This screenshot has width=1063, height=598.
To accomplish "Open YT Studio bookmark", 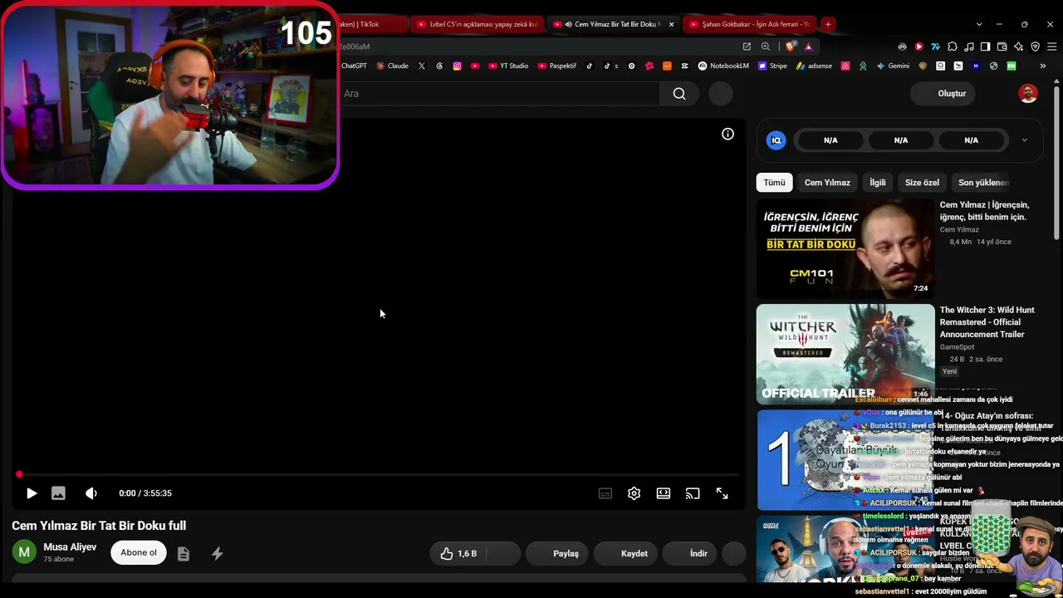I will [508, 66].
